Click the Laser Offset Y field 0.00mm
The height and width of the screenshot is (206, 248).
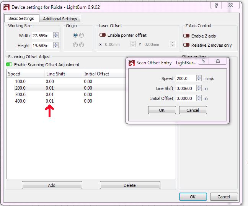click(157, 44)
